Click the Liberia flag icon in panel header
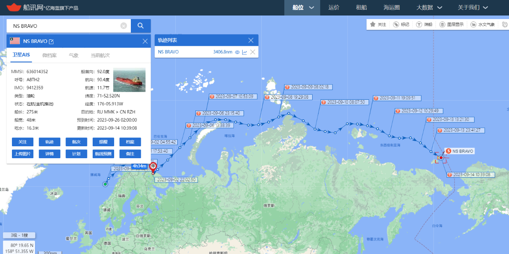 [x=15, y=41]
